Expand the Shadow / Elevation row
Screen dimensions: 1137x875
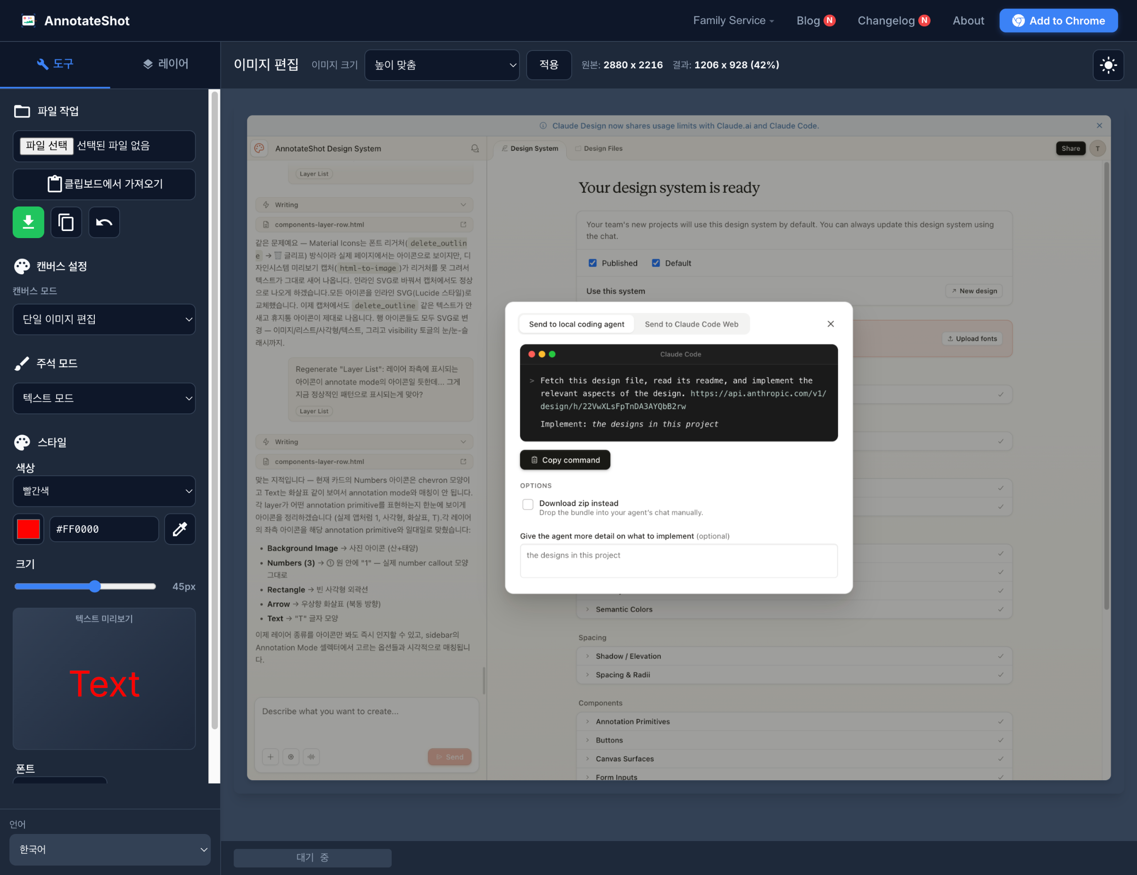(x=794, y=656)
